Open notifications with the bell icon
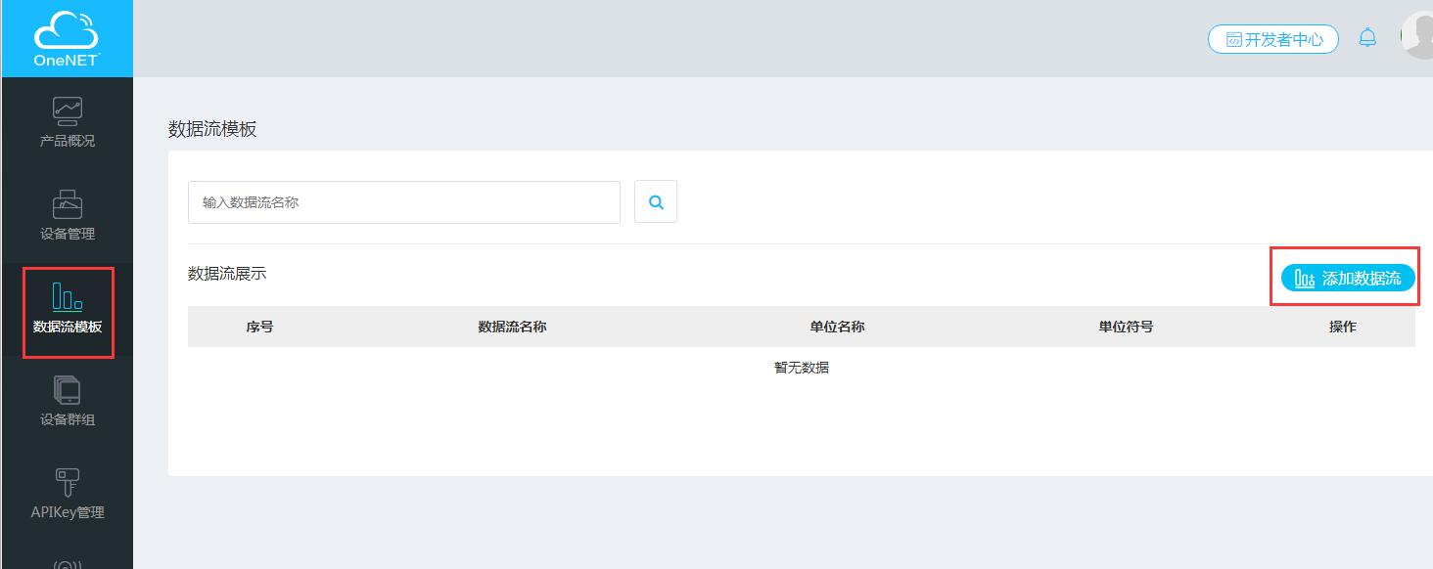This screenshot has width=1433, height=569. click(1367, 38)
